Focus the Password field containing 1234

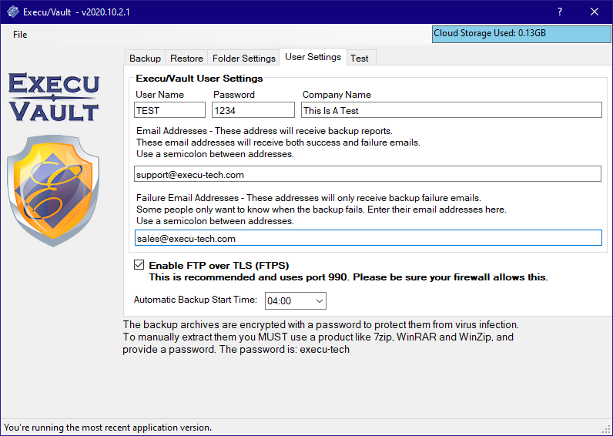tap(253, 110)
